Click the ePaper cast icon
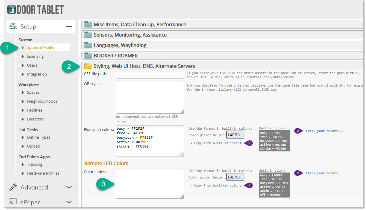The height and width of the screenshot is (210, 366). (x=13, y=202)
